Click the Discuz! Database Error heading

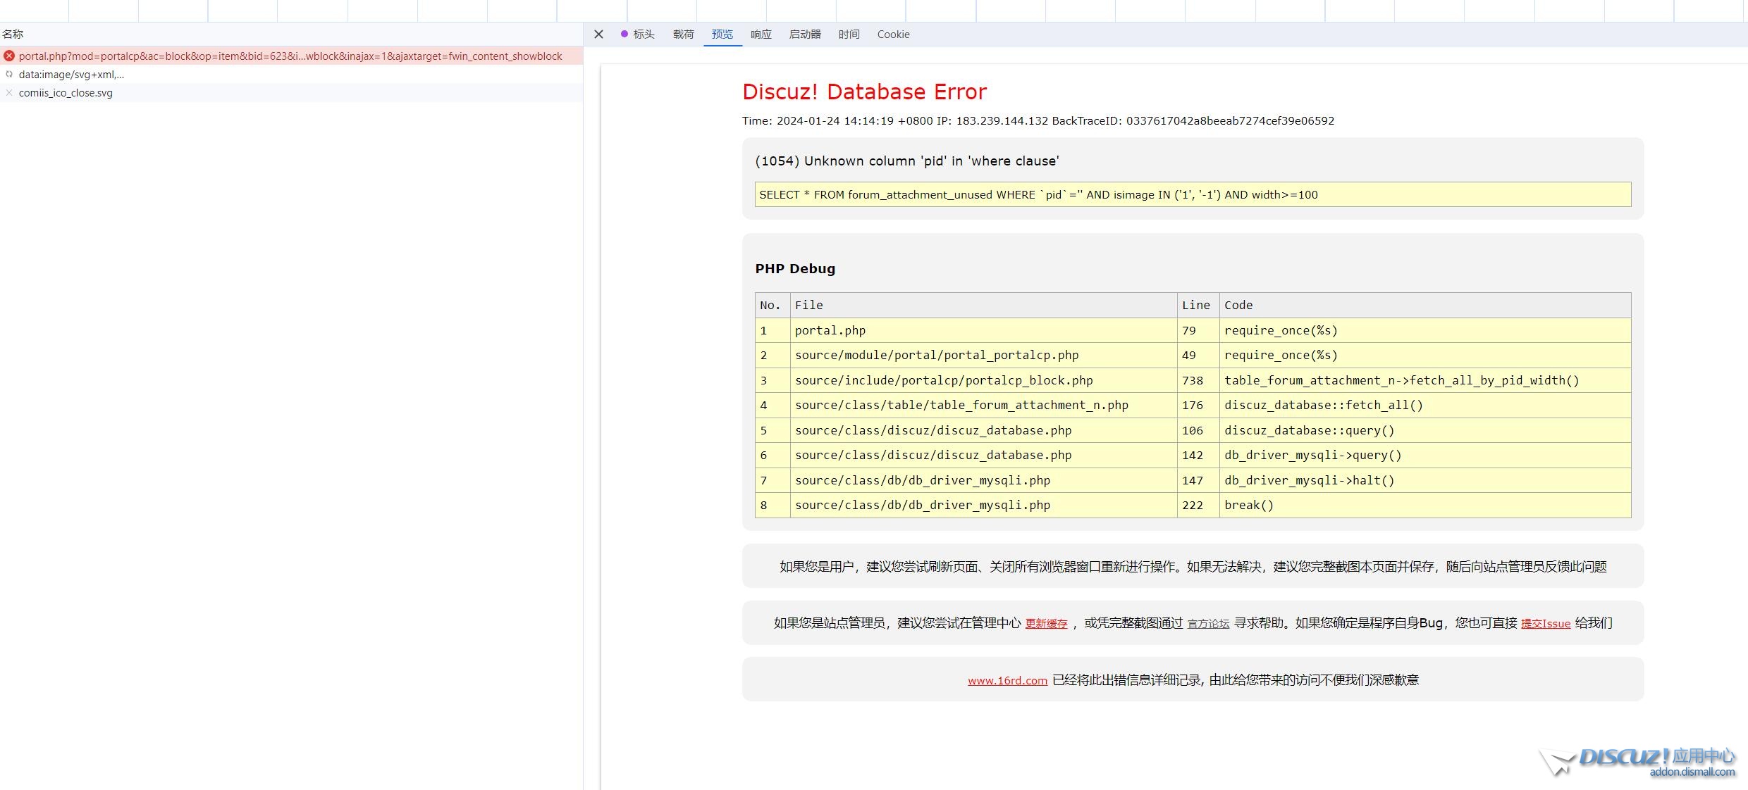click(864, 92)
